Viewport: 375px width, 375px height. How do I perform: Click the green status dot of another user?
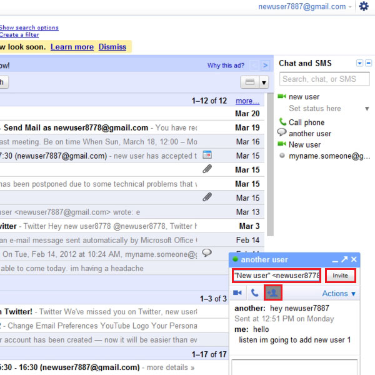(235, 259)
